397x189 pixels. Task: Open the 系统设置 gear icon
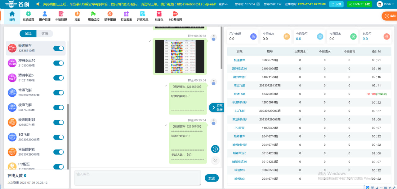tap(28, 14)
